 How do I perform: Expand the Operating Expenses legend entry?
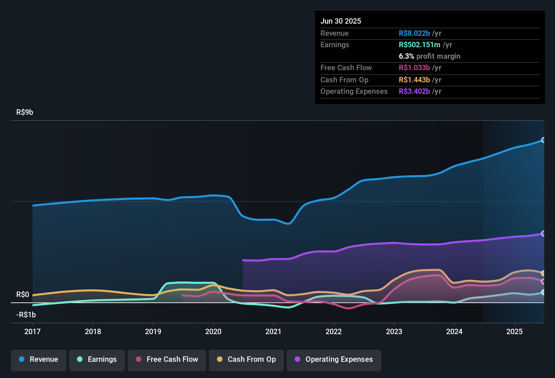click(x=334, y=360)
